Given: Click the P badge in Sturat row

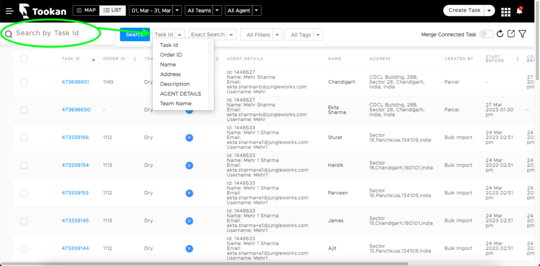Looking at the screenshot, I should (189, 137).
